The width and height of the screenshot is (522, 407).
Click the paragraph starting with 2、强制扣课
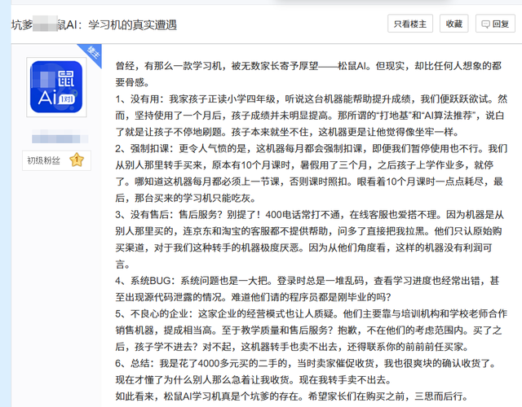coord(312,173)
